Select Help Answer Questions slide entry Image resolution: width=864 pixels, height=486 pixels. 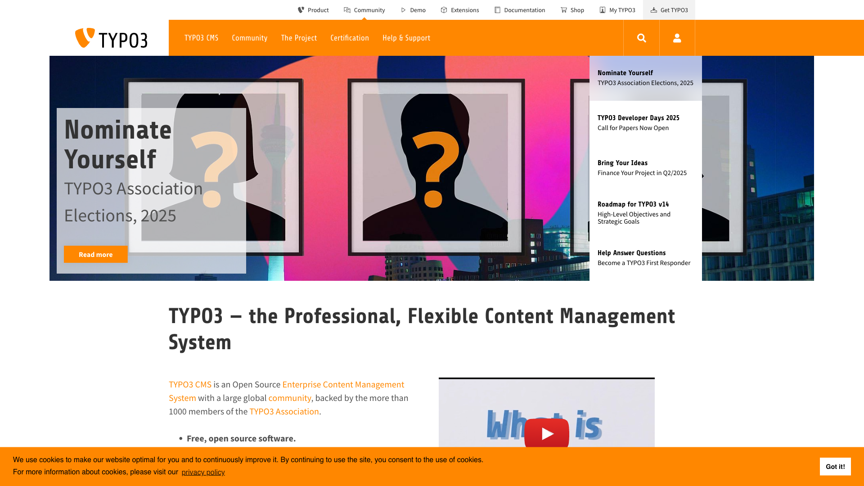click(x=645, y=258)
